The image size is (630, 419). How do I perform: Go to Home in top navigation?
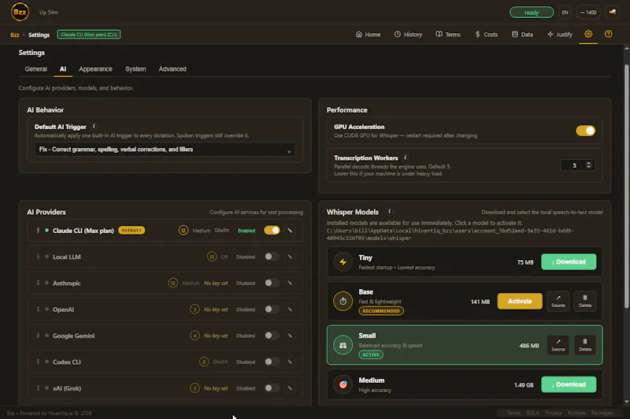pos(368,34)
